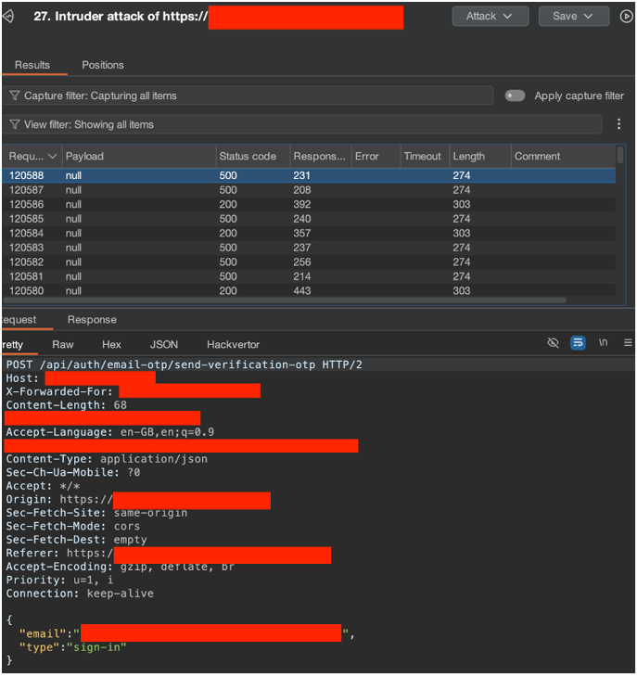Click the Length column header
This screenshot has width=637, height=677.
pyautogui.click(x=469, y=157)
